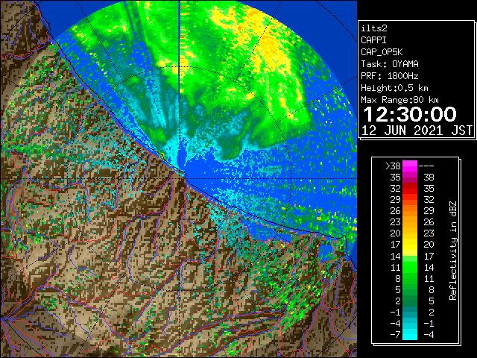
Task: Click the '12 JUN 2021 JST' date
Action: [x=417, y=131]
